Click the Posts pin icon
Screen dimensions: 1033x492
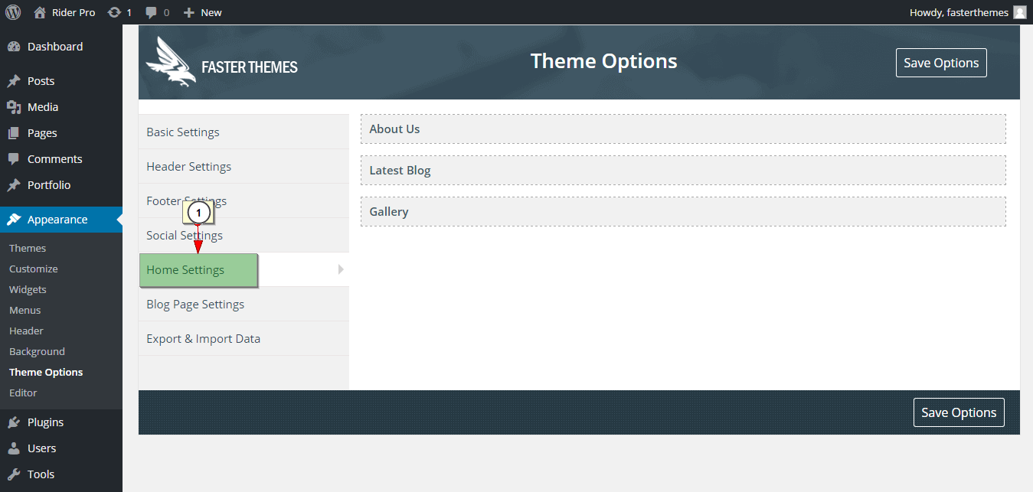click(x=14, y=81)
